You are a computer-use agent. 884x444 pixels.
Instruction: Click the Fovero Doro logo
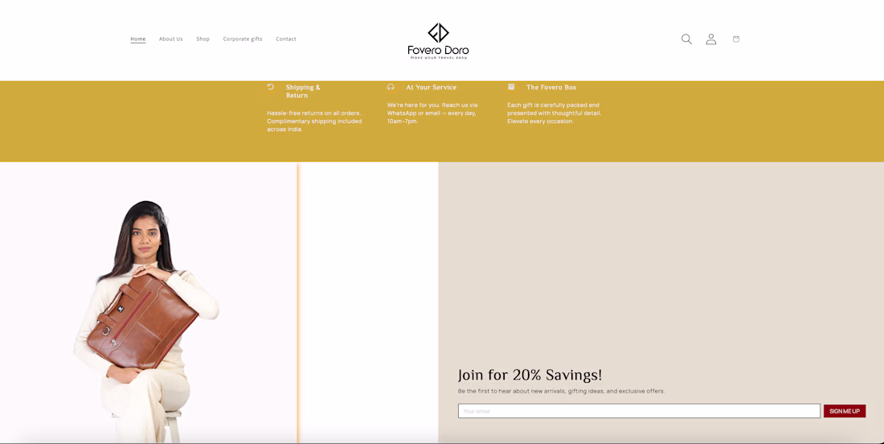(438, 41)
